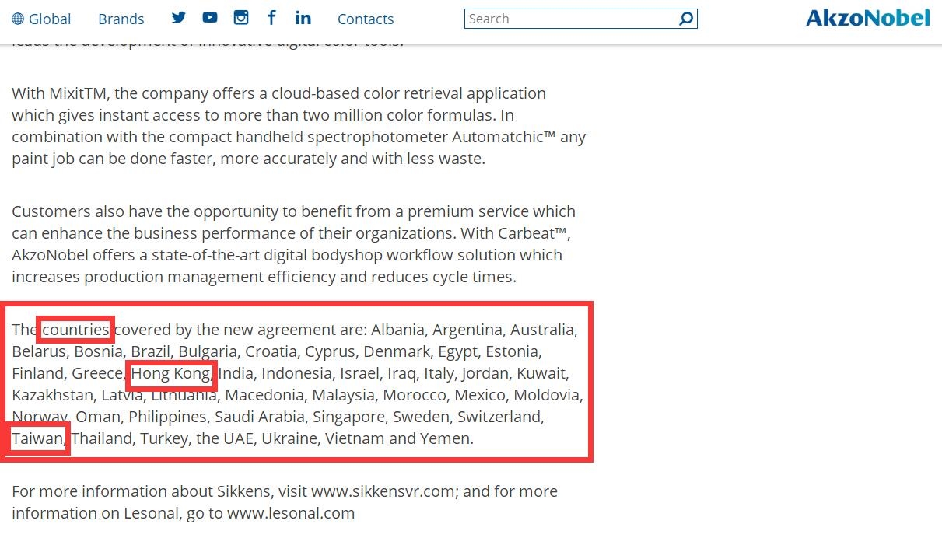Viewport: 942px width, 538px height.
Task: Open the YouTube channel icon
Action: point(210,18)
